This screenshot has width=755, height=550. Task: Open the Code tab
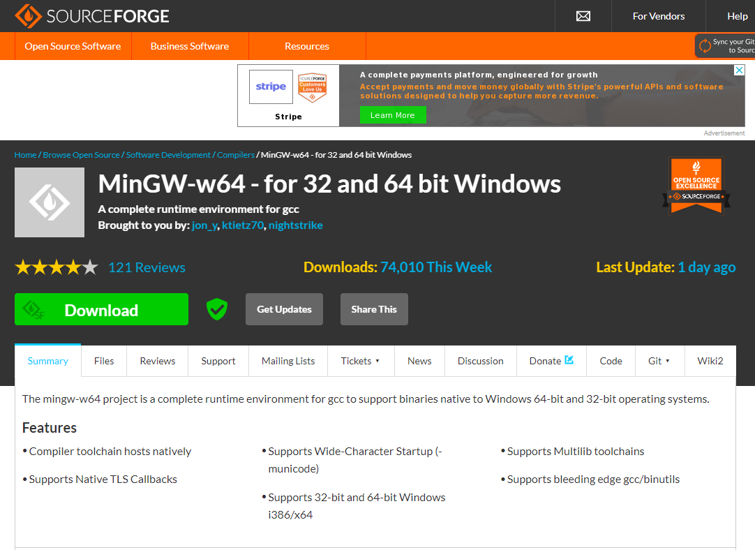click(611, 361)
